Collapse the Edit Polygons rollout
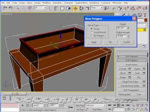The height and width of the screenshot is (112, 150). click(132, 60)
